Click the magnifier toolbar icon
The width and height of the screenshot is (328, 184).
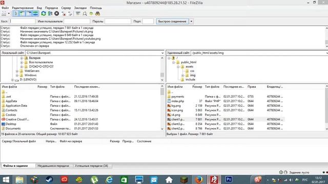coord(85,14)
